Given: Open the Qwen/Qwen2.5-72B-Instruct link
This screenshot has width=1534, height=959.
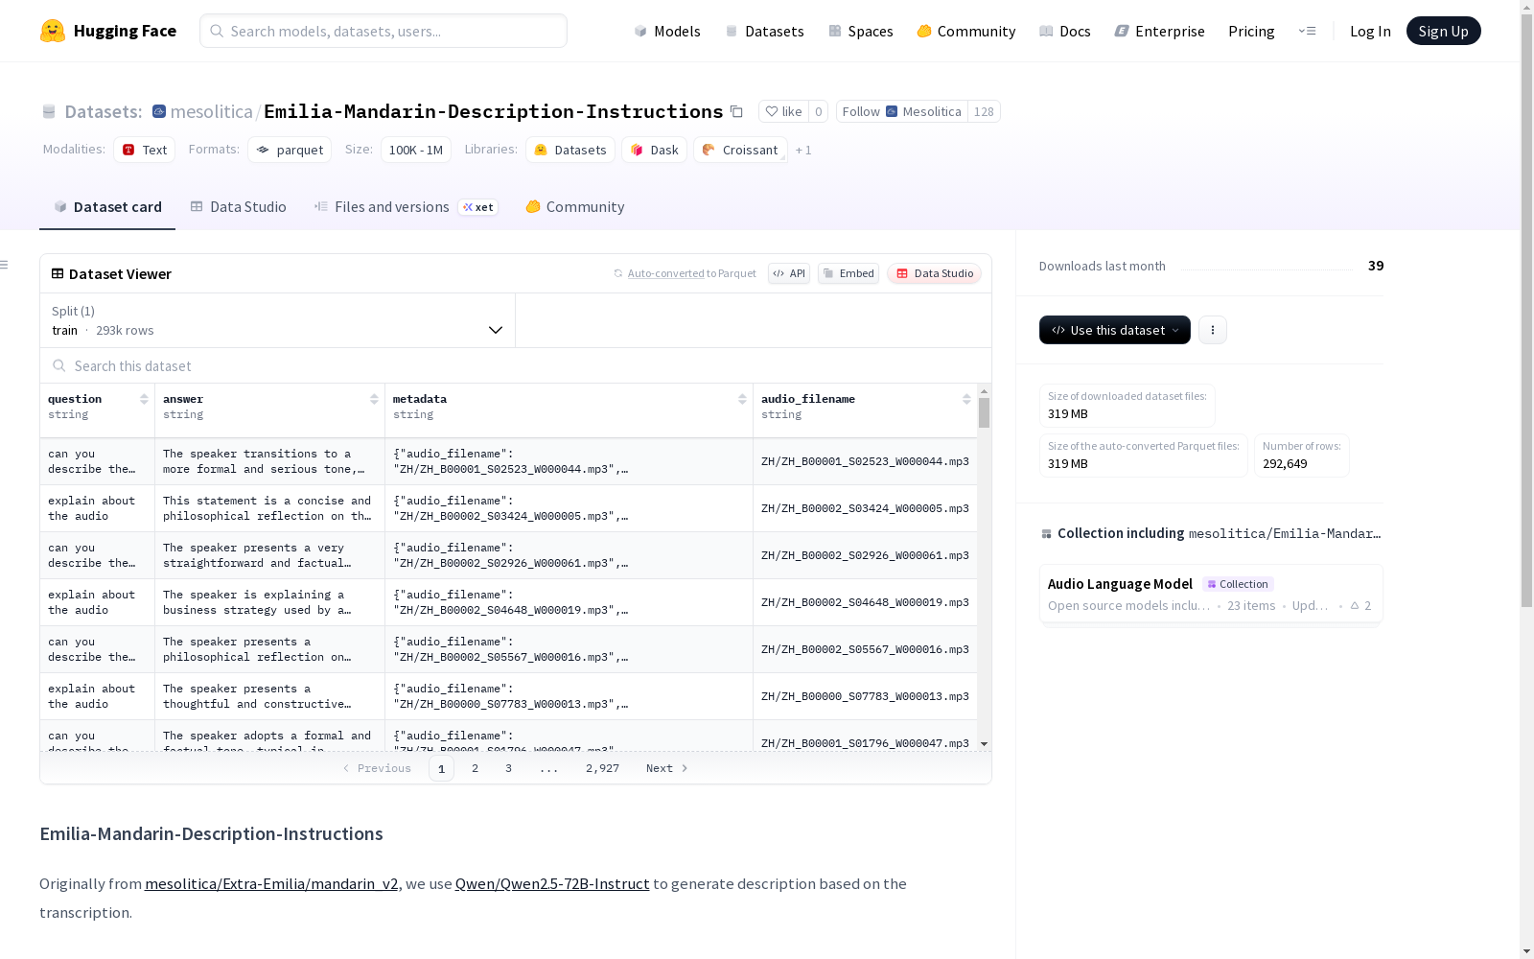Looking at the screenshot, I should [x=552, y=883].
